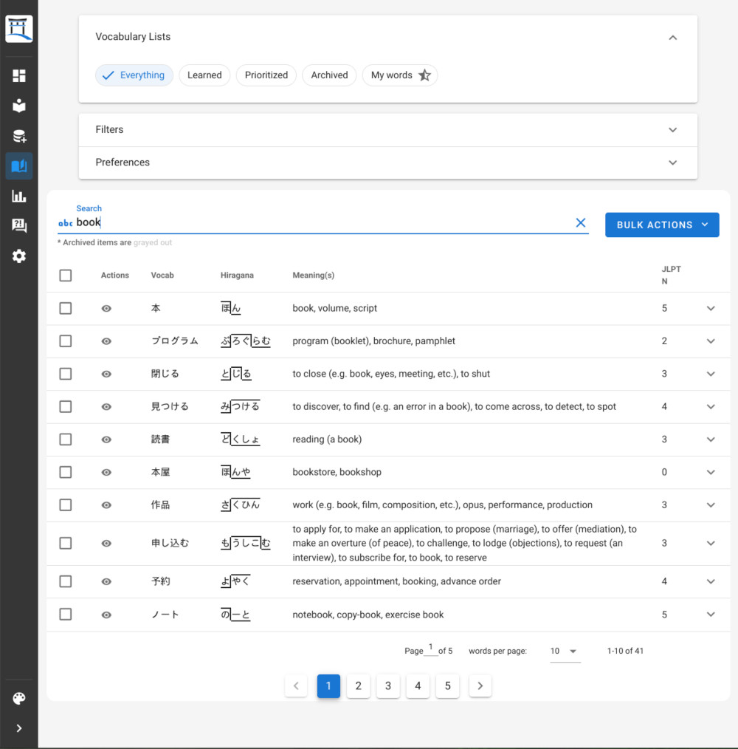Click the database add icon in sidebar
Viewport: 738px width, 749px height.
click(18, 136)
